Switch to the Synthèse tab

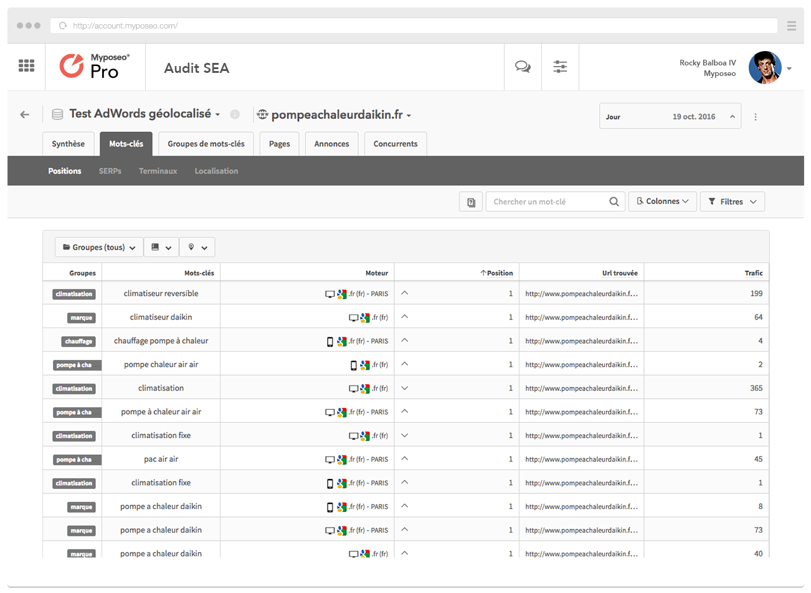point(69,144)
